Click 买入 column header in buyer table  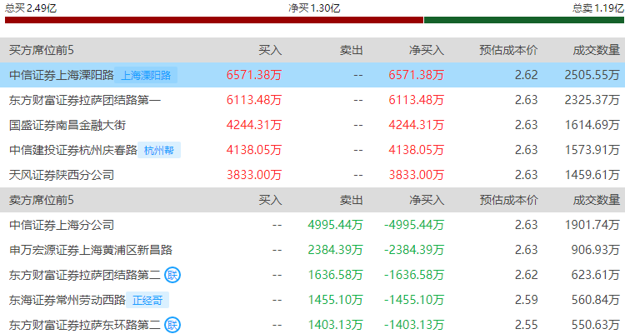[x=270, y=50]
